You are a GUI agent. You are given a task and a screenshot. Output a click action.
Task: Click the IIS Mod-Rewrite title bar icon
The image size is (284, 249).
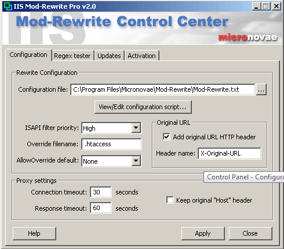click(8, 6)
